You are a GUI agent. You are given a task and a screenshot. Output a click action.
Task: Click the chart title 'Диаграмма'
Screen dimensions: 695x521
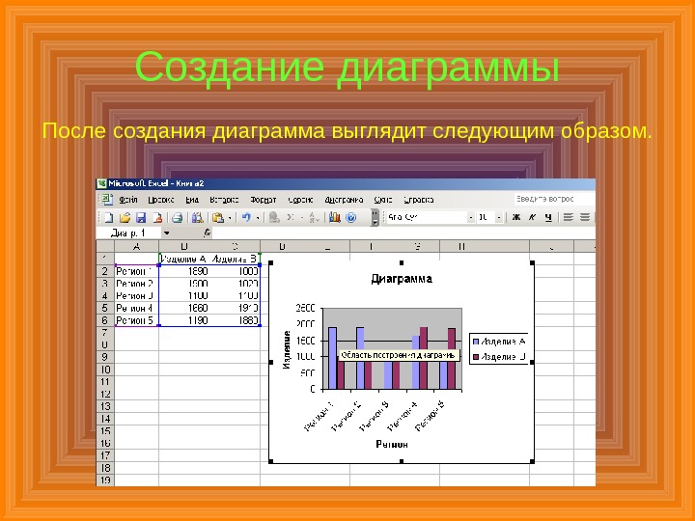pos(402,279)
